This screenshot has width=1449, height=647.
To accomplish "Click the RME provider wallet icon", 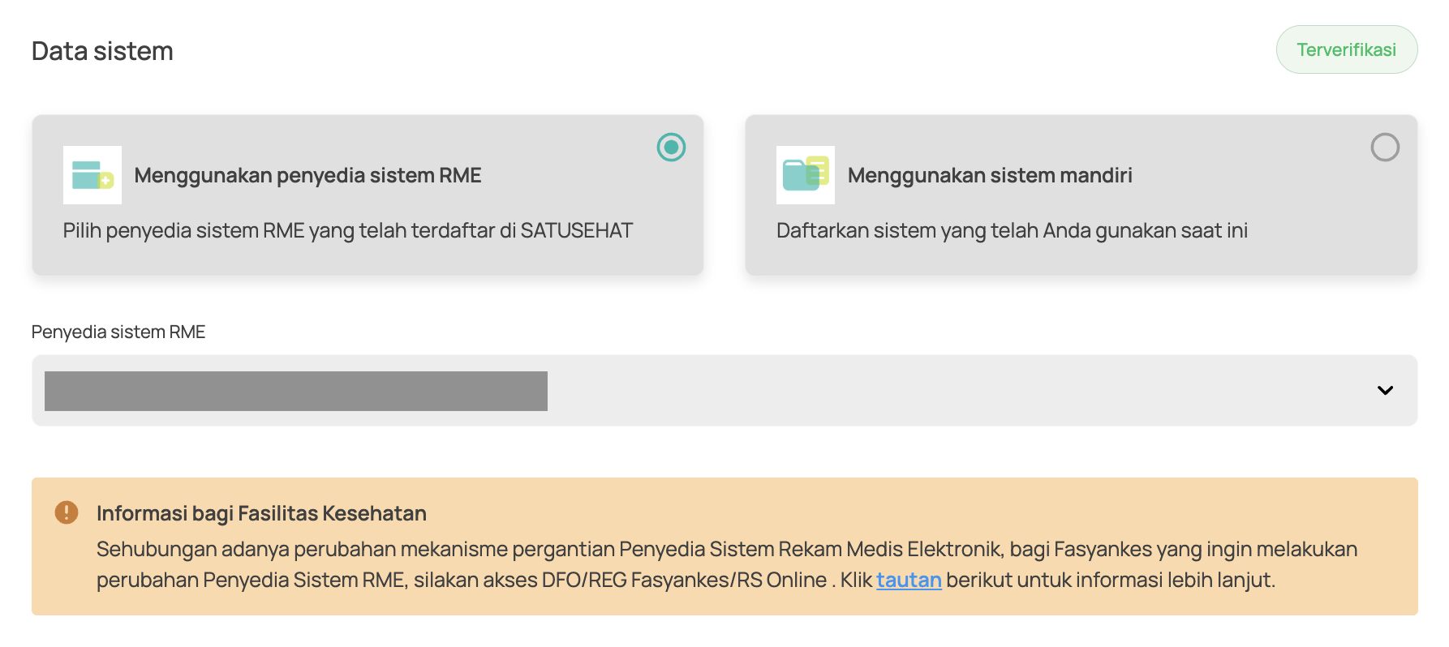I will pyautogui.click(x=92, y=175).
